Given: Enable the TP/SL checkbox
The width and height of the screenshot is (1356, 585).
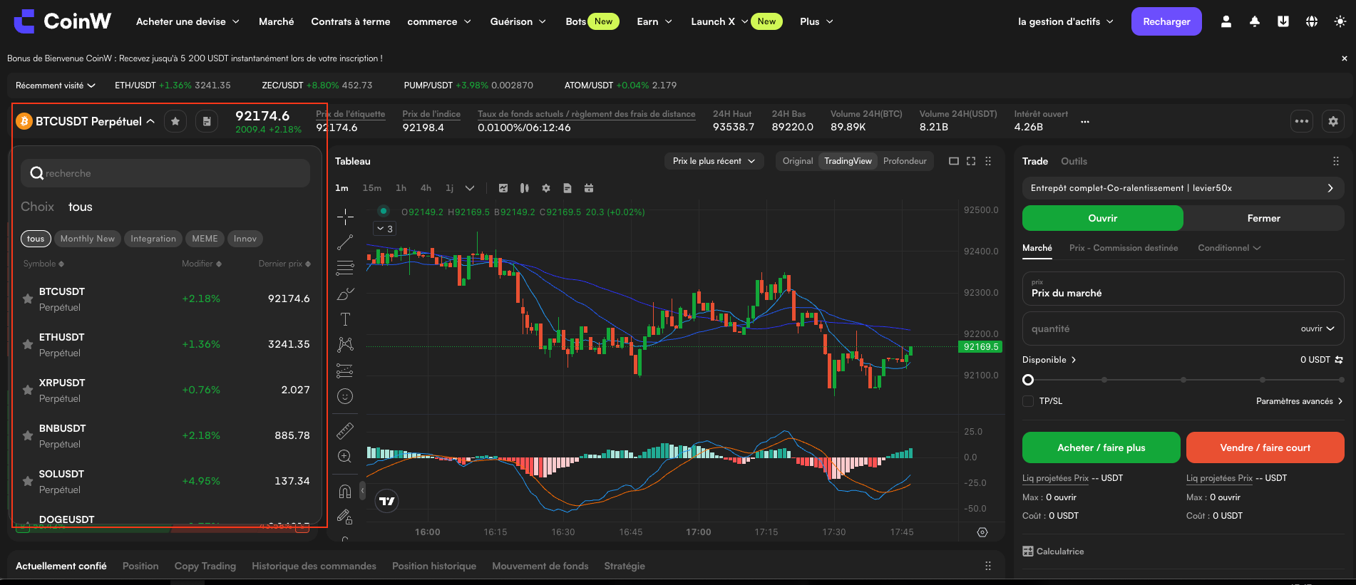Looking at the screenshot, I should 1028,401.
